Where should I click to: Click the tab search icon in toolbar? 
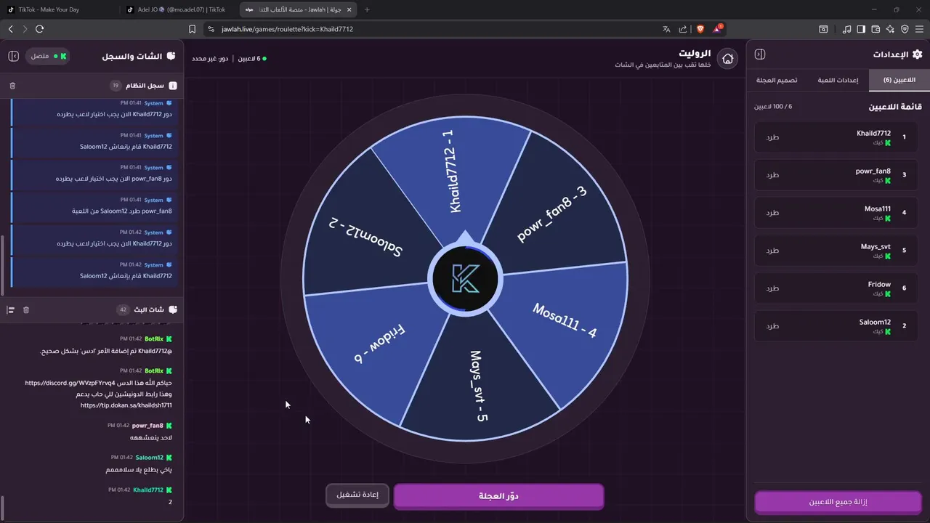coord(823,29)
